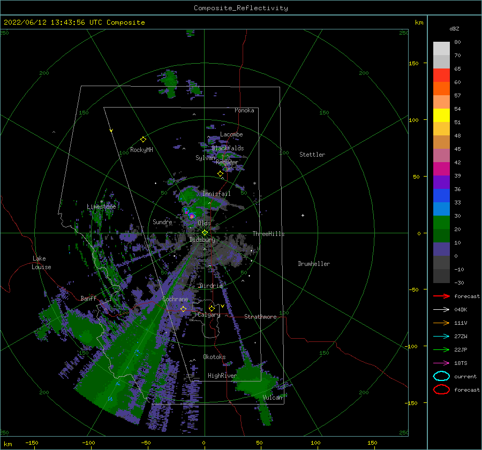Click the cyan 27ZW arrow legend icon
Screen dimensions: 482x450
[441, 337]
